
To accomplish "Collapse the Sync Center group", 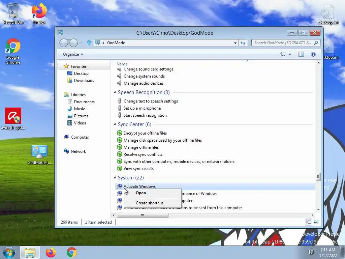I will 115,124.
